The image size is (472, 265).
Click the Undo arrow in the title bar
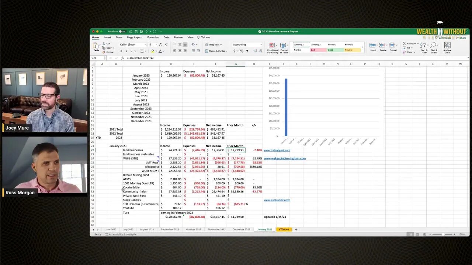147,32
